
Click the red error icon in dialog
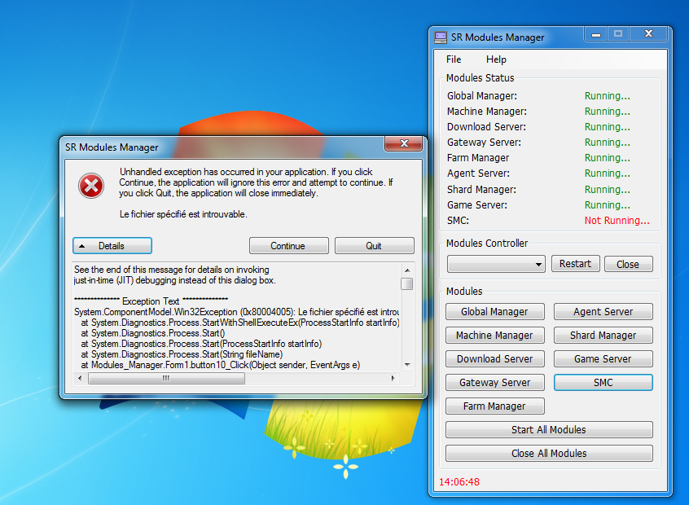(x=91, y=187)
